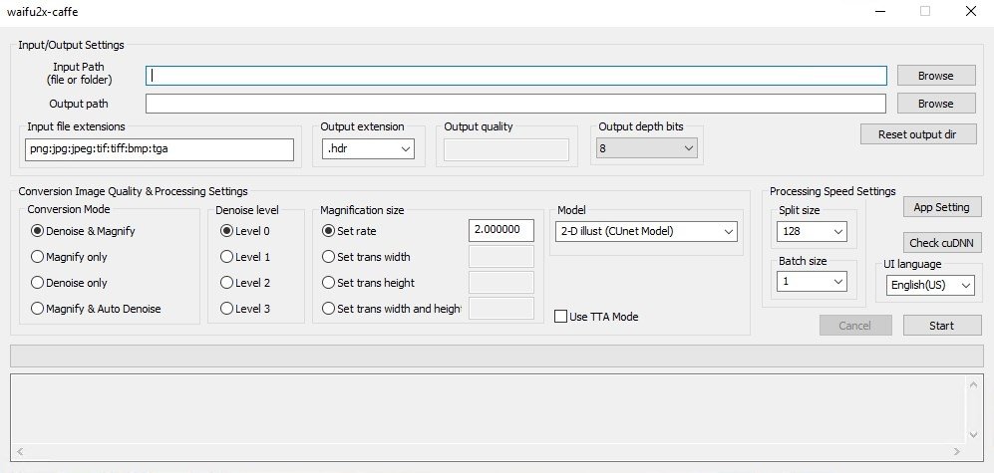Minimize the waifu2x-caffe window
The width and height of the screenshot is (994, 473).
point(880,11)
